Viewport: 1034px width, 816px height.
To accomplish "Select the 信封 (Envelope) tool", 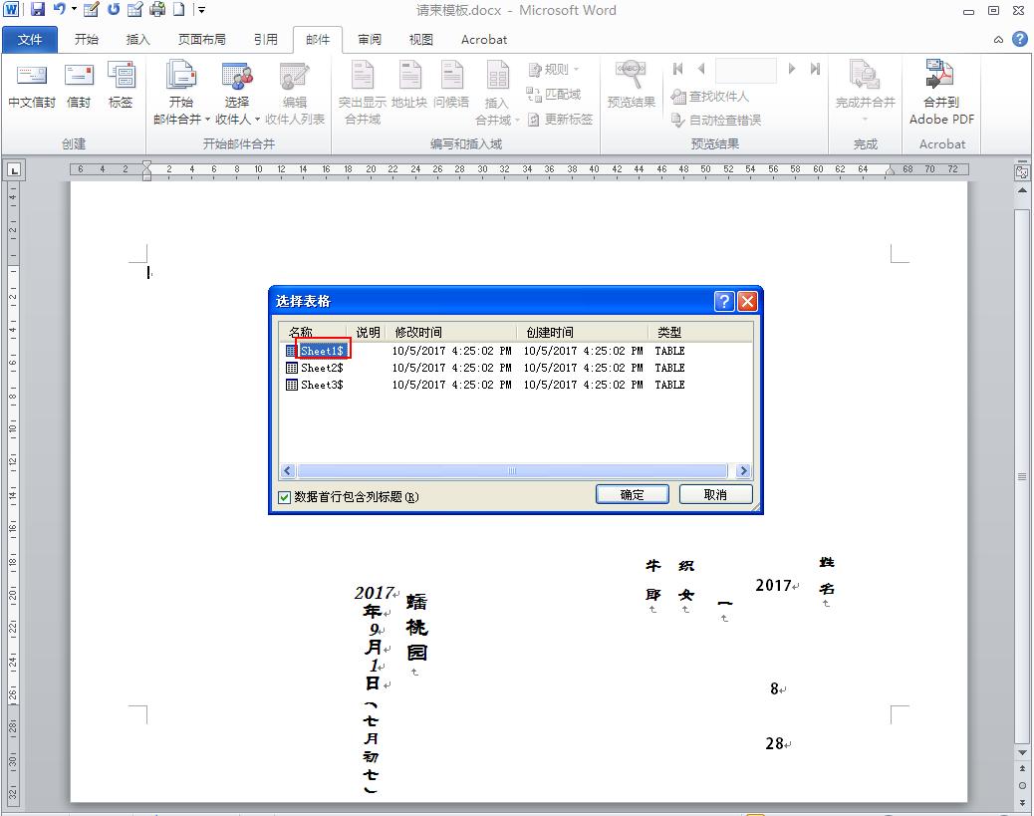I will [78, 90].
